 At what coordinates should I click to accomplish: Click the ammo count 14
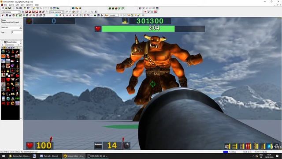tap(112, 145)
